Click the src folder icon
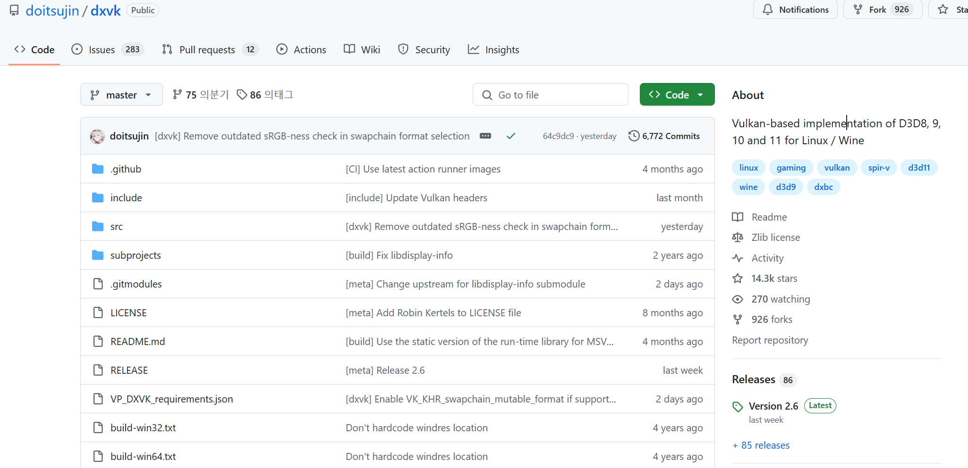This screenshot has width=968, height=468. [x=98, y=226]
